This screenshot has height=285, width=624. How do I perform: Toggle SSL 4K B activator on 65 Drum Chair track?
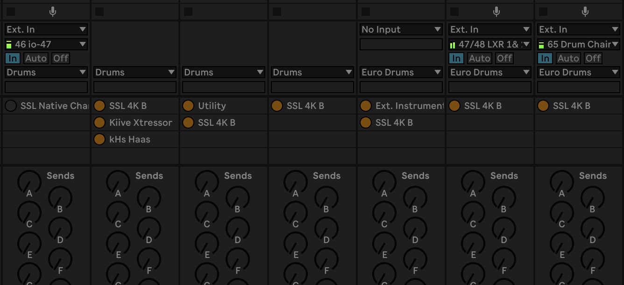click(x=543, y=106)
